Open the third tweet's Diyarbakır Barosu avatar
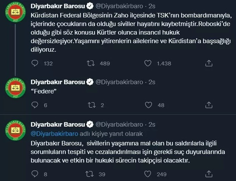This screenshot has height=181, width=236. click(x=15, y=130)
